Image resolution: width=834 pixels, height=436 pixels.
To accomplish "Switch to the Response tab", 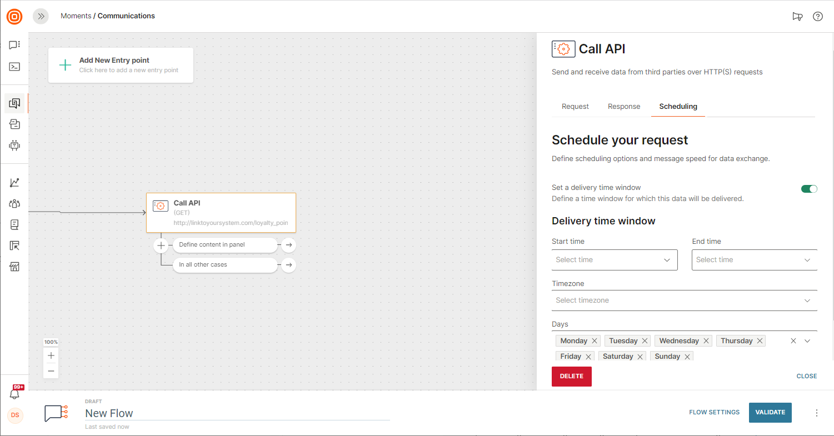I will click(x=624, y=107).
